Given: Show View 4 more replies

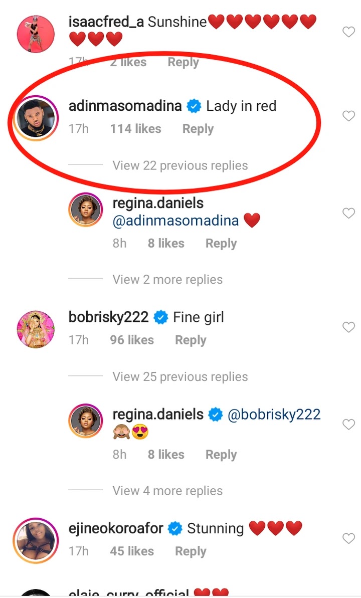Looking at the screenshot, I should coord(167,491).
